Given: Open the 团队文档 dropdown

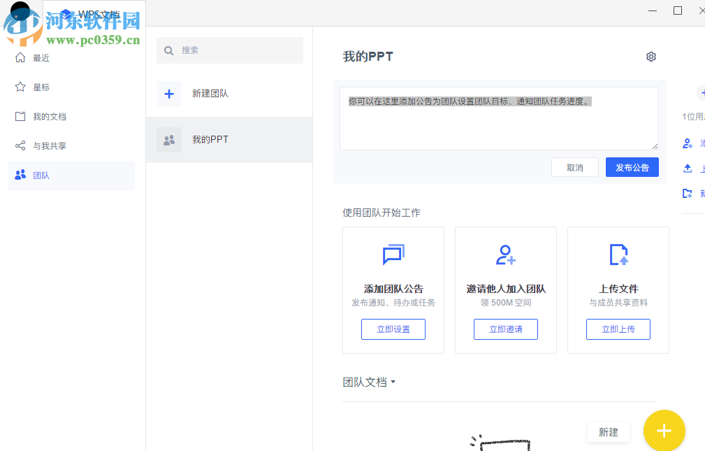Looking at the screenshot, I should 370,382.
